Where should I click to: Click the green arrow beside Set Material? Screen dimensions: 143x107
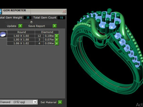(x=60, y=102)
